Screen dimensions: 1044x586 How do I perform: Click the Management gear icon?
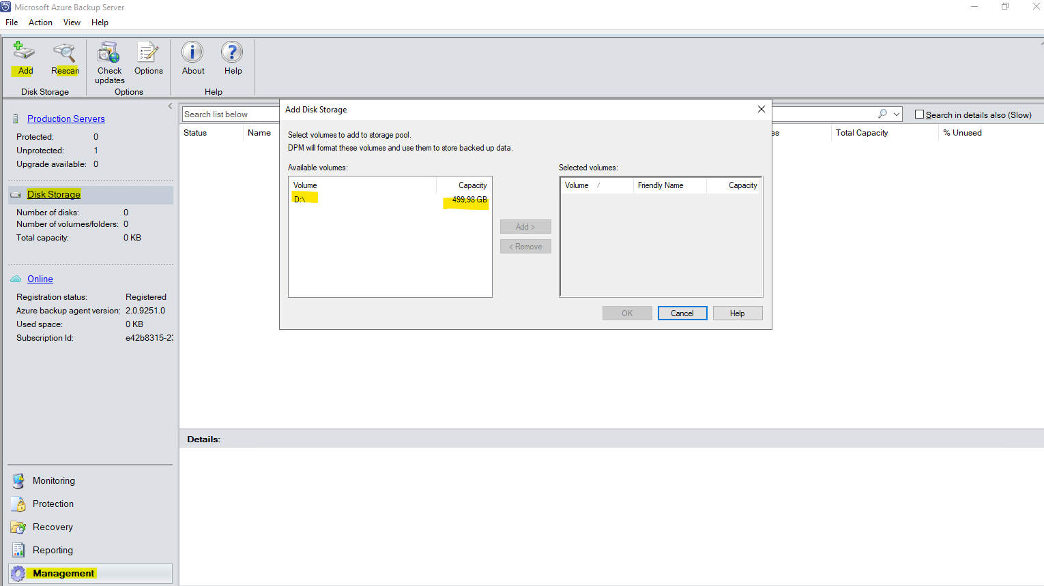click(18, 574)
